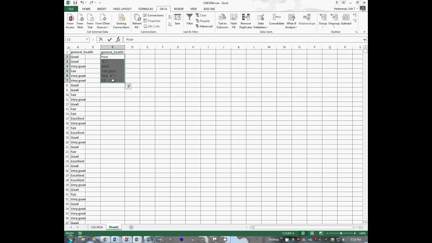Open Name Box dropdown
This screenshot has width=432, height=243.
click(x=87, y=39)
